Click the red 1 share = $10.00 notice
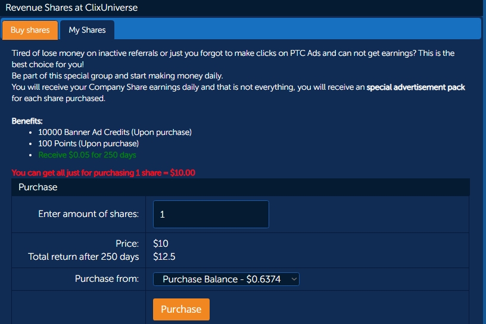 click(104, 173)
